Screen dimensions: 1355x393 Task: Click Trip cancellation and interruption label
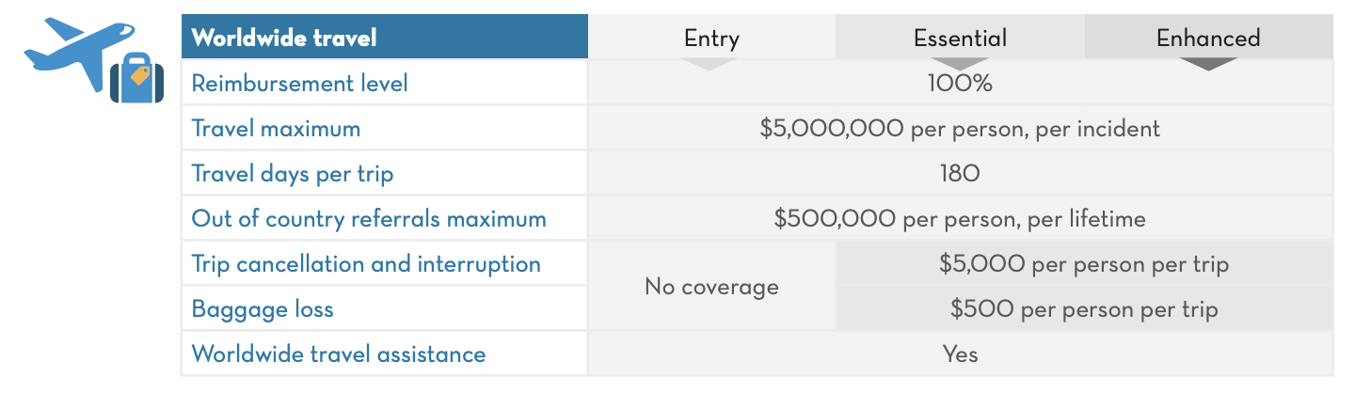(x=365, y=263)
